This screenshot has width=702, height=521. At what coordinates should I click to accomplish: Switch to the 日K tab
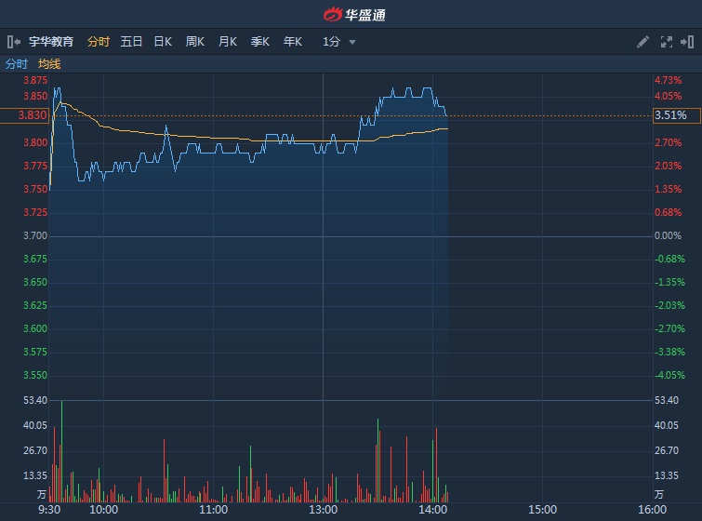(163, 42)
